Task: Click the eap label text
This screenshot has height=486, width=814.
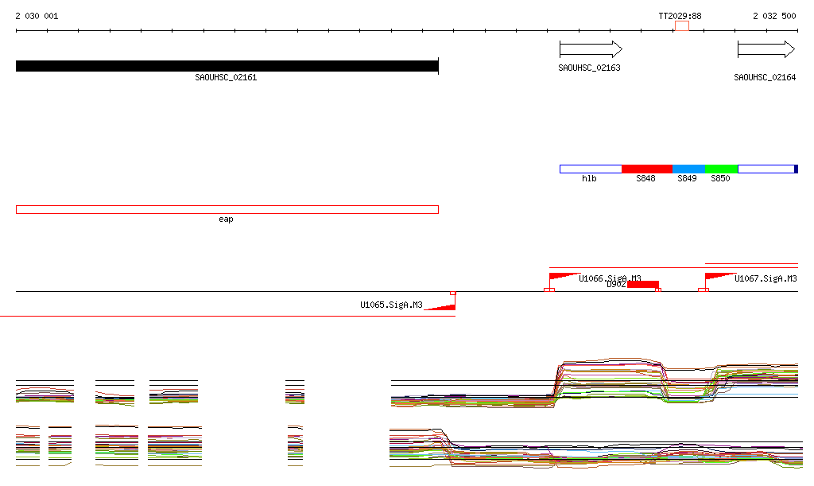Action: coord(226,220)
